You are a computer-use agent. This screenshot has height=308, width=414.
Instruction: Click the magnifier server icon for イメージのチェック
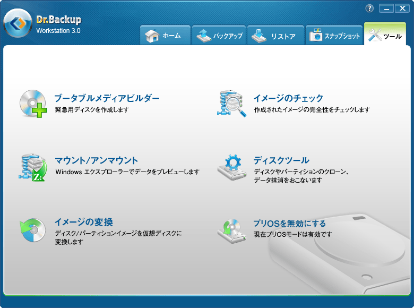231,103
